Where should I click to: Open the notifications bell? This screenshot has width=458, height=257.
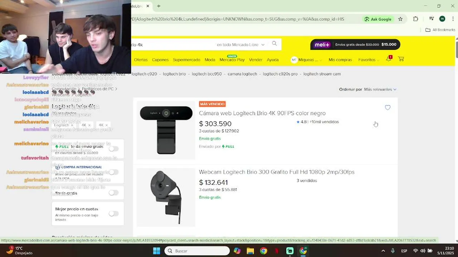coord(389,59)
